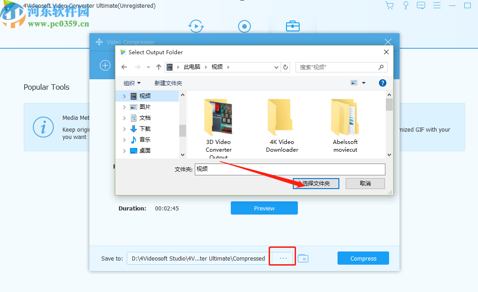The image size is (478, 292).
Task: Open the address bar dropdown arrow
Action: 276,67
